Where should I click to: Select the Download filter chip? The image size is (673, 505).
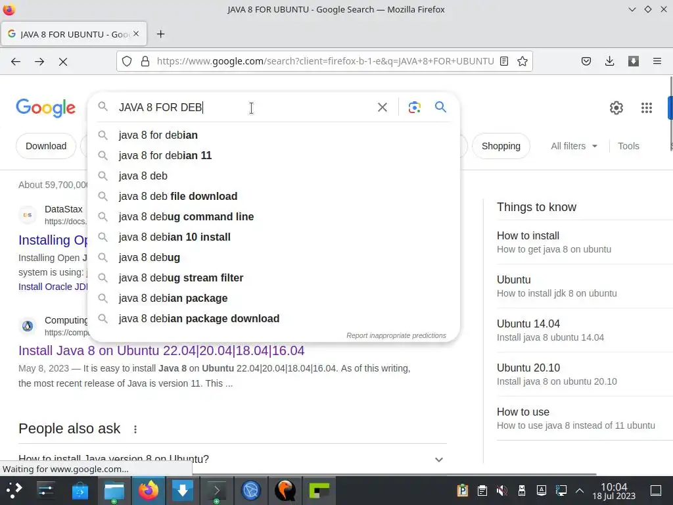[46, 146]
